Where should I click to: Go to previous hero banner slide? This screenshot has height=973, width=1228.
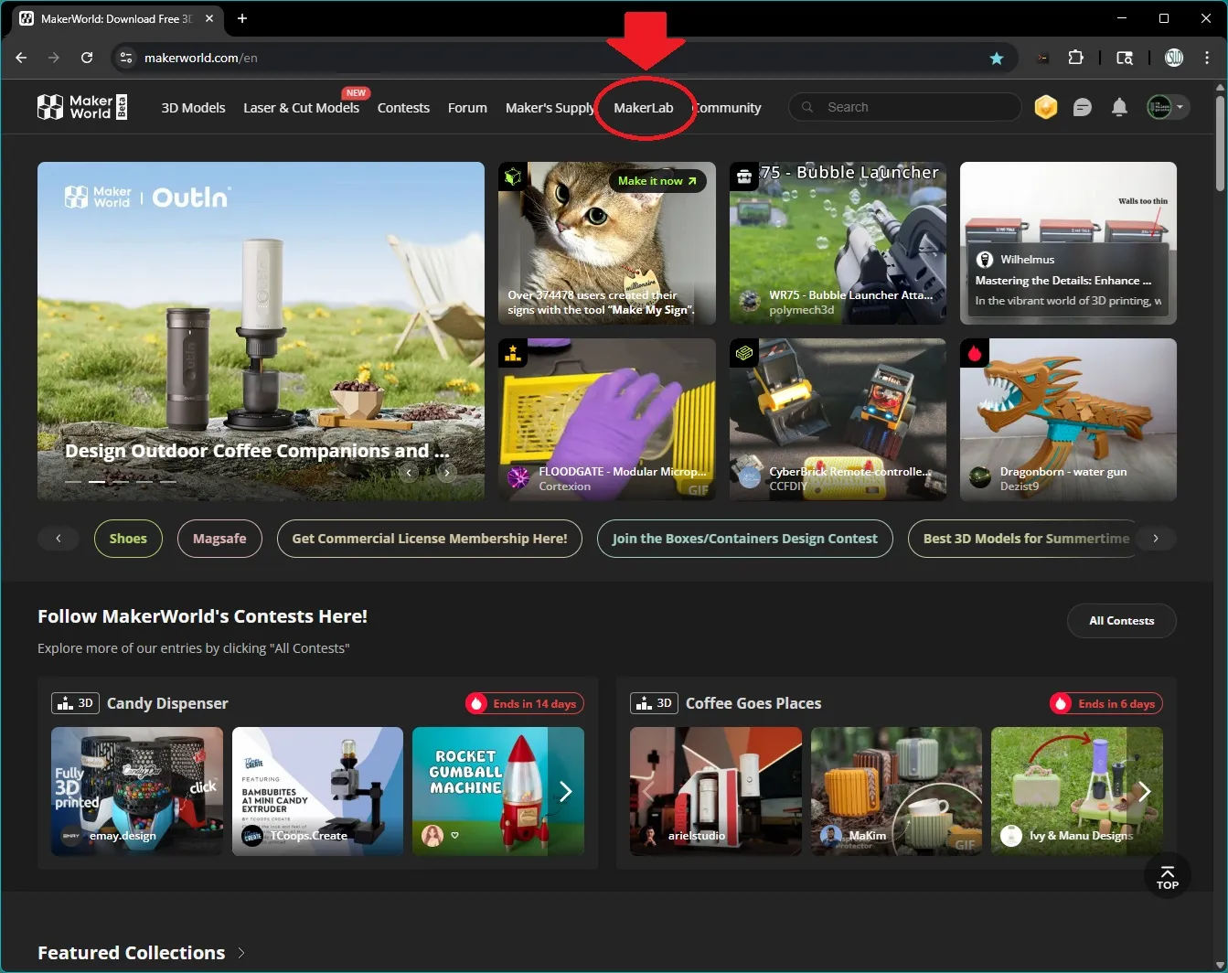pyautogui.click(x=409, y=473)
